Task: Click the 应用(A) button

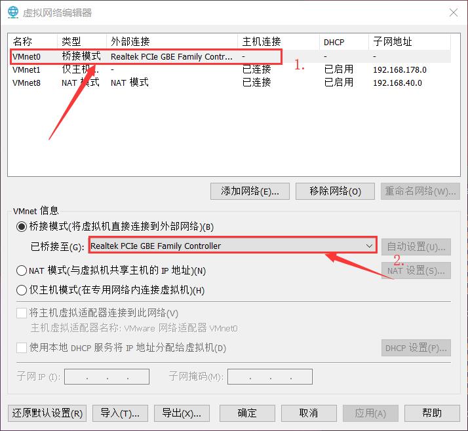Action: click(x=370, y=413)
